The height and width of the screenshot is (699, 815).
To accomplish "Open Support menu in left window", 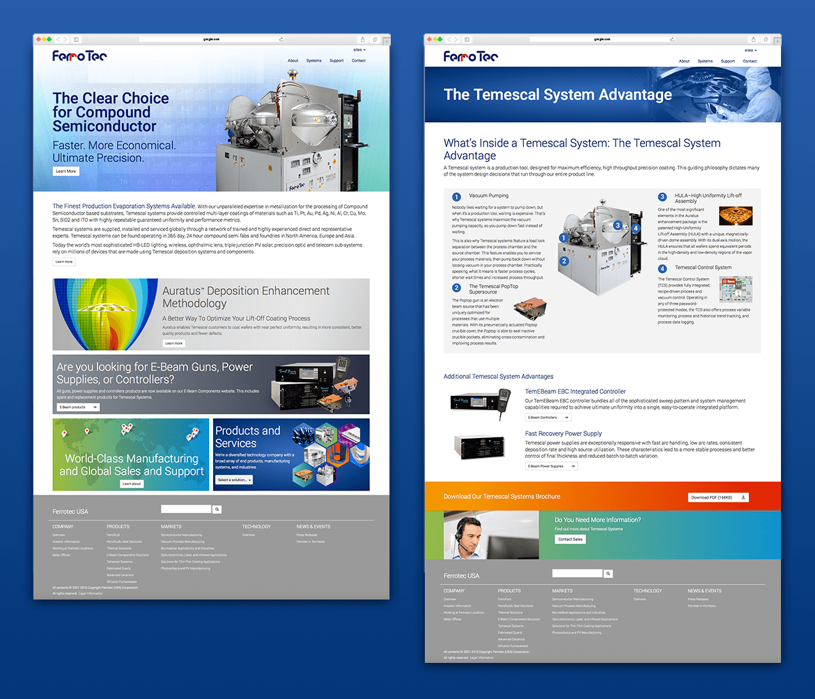I will 336,61.
